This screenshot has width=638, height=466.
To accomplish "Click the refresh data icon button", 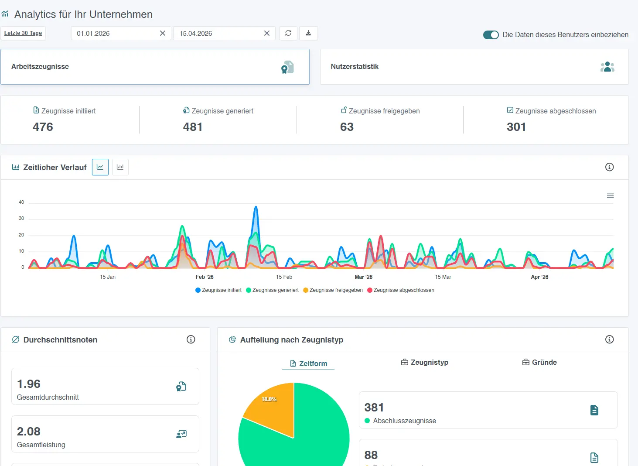I will (x=288, y=33).
